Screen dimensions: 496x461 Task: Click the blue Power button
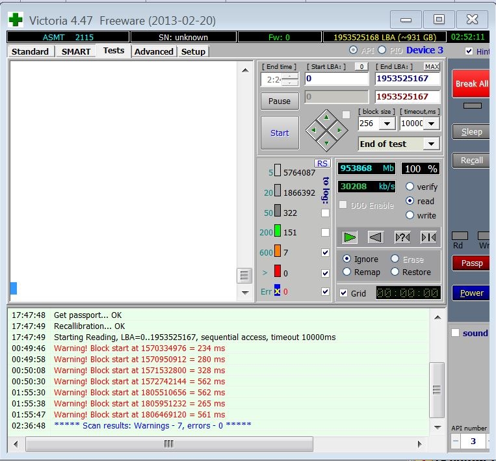click(x=471, y=293)
